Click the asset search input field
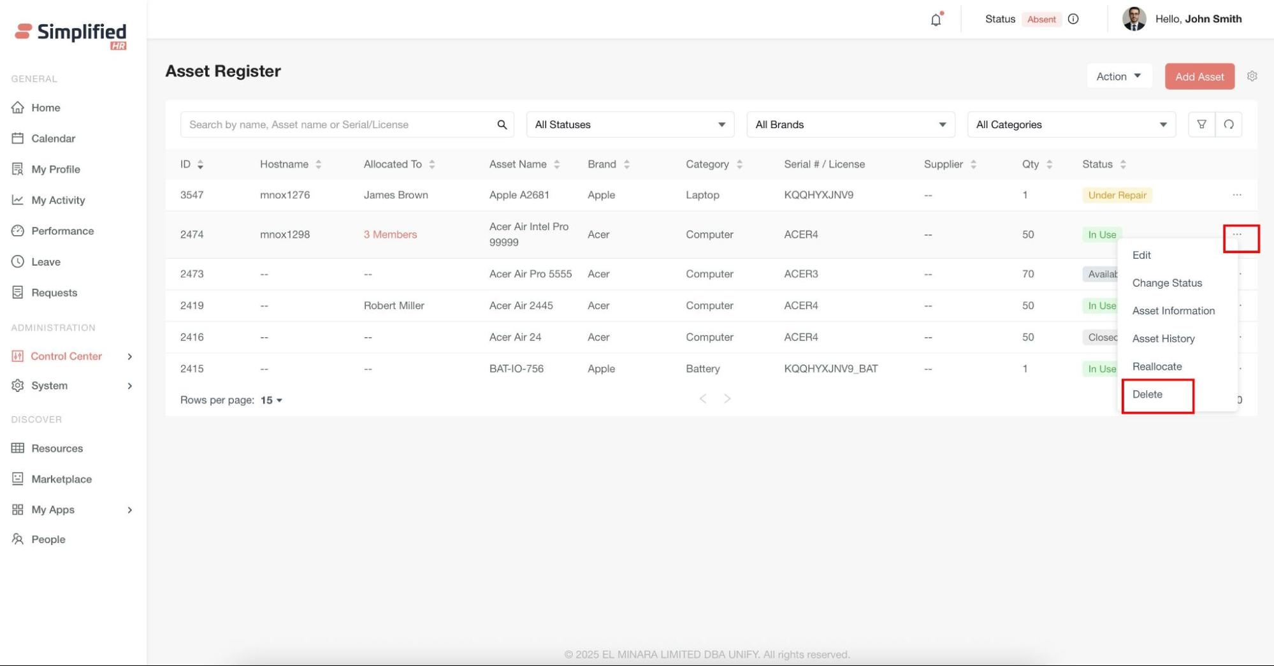 (x=338, y=125)
